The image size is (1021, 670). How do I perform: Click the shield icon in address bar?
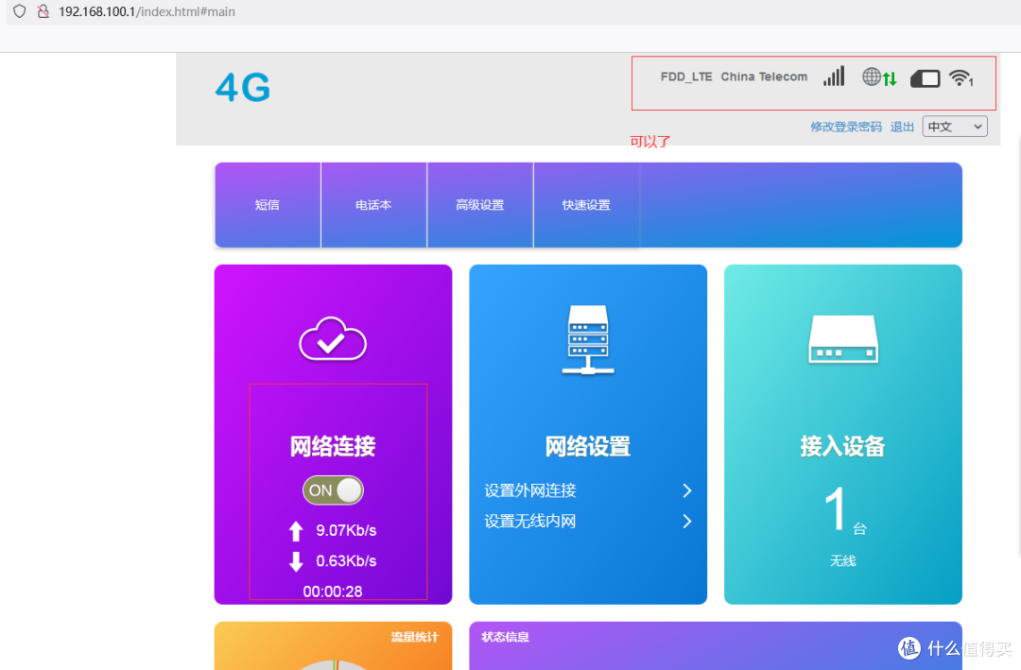tap(20, 11)
